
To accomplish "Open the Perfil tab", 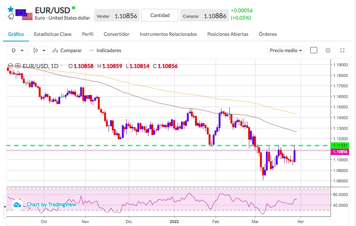I will click(88, 34).
